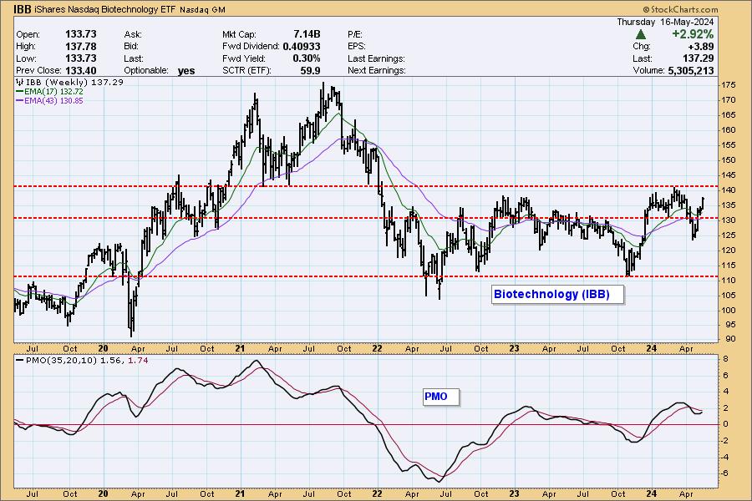752x501 pixels.
Task: Click the Chg value +3.89
Action: click(701, 47)
